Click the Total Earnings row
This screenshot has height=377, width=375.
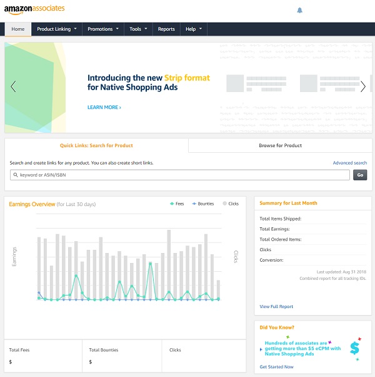(313, 229)
